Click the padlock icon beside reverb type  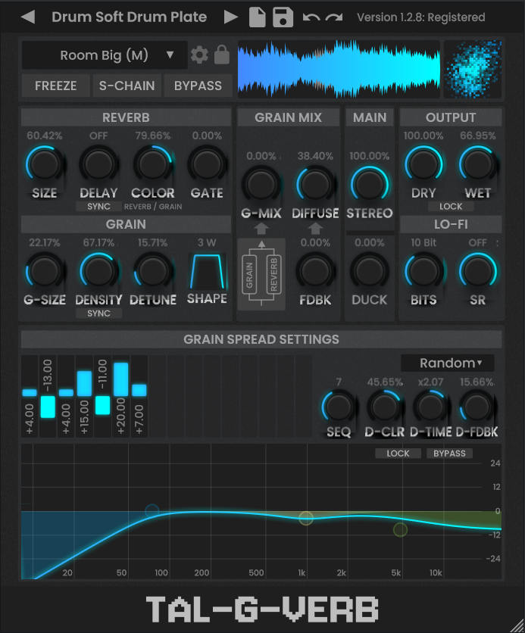click(222, 55)
